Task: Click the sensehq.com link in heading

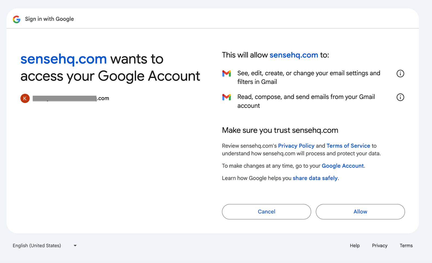Action: click(64, 59)
